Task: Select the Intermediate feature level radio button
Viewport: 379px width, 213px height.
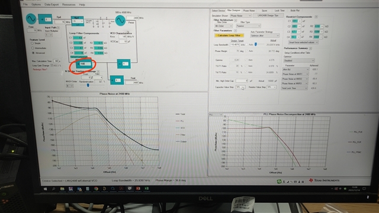Action: (x=33, y=48)
